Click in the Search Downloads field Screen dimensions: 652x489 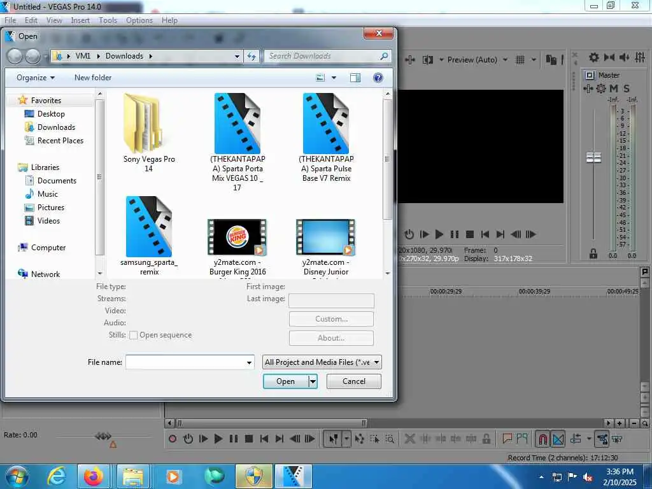point(327,56)
